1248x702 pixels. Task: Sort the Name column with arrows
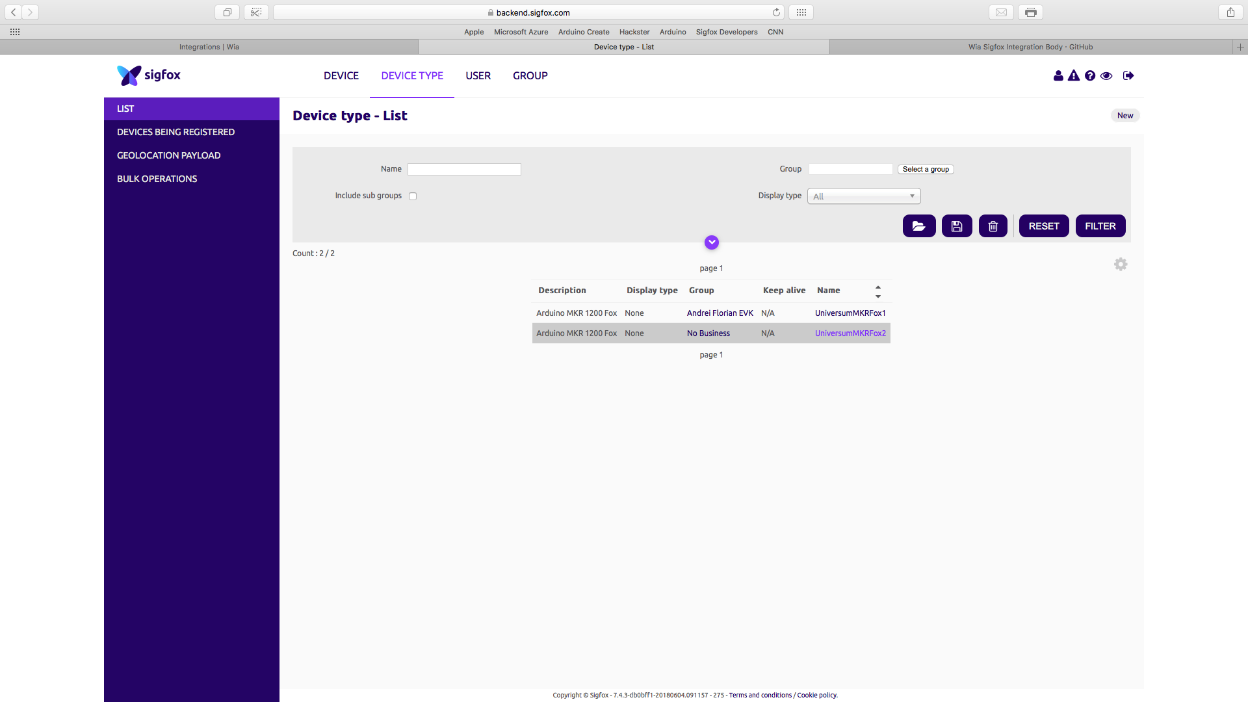coord(877,291)
